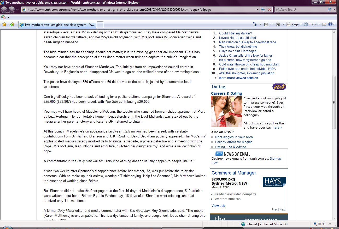Image resolution: width=339 pixels, height=229 pixels.
Task: Open the zoom level 100% dropdown
Action: 330,224
